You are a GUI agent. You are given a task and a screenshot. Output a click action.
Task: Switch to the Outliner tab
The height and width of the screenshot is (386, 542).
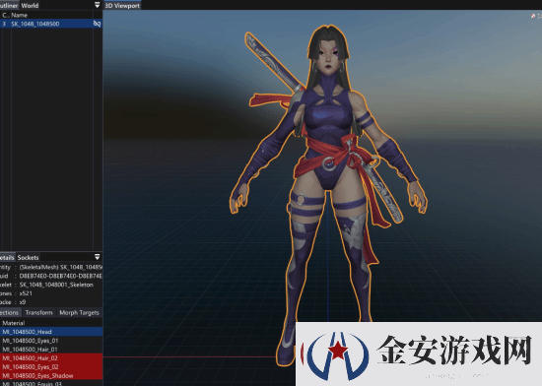click(x=9, y=6)
